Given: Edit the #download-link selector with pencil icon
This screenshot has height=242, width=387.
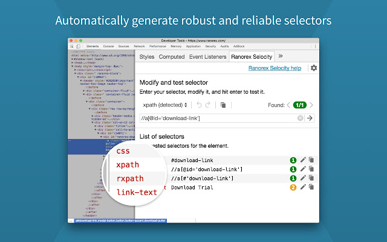Looking at the screenshot, I should tap(303, 160).
